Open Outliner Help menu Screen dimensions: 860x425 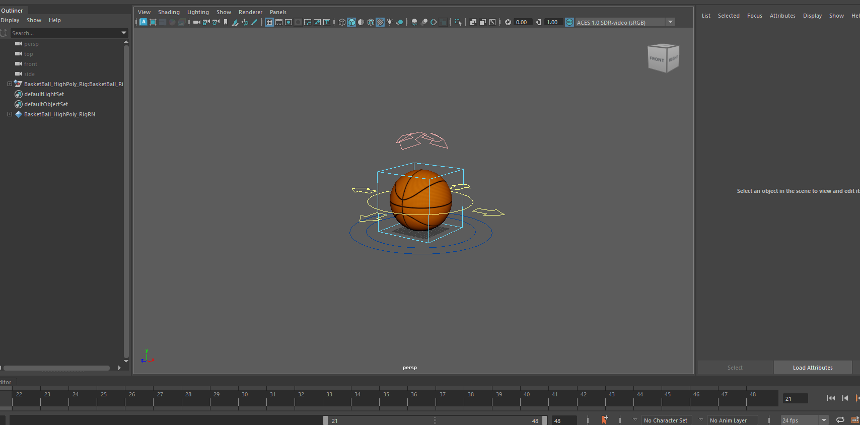55,20
